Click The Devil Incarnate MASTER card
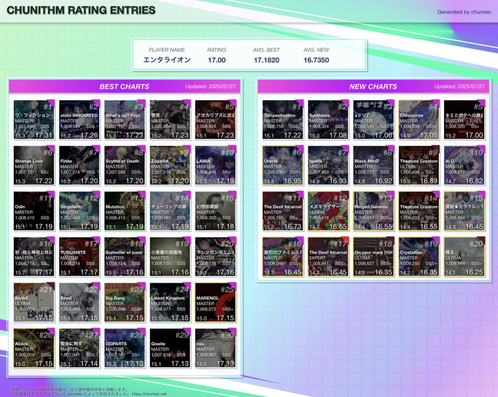Screen dimensions: 498x397 283,211
